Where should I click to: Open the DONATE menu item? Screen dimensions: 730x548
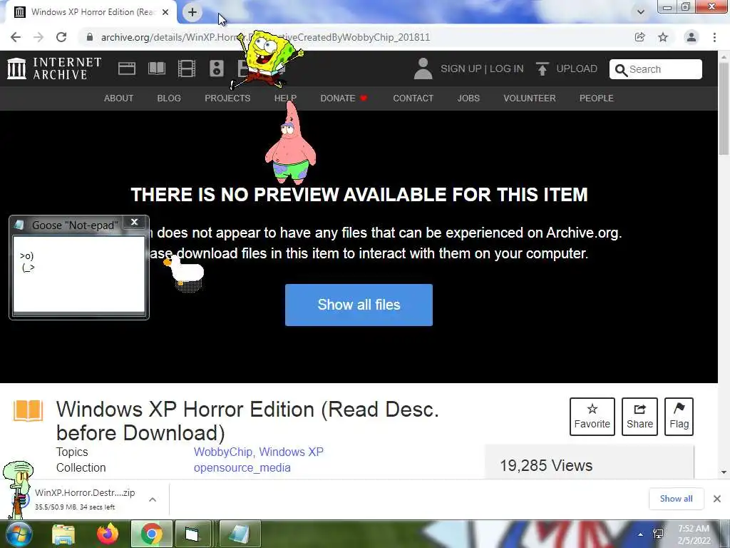tap(344, 98)
